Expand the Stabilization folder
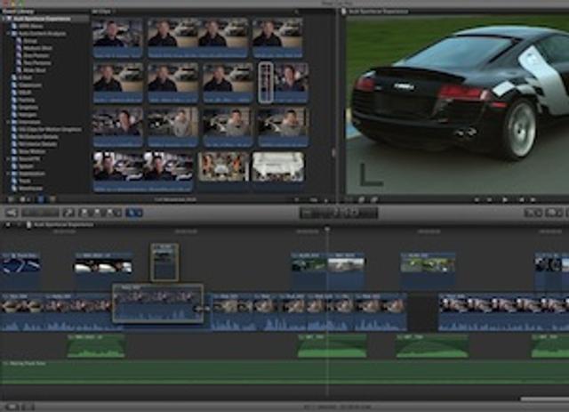This screenshot has height=412, width=569. click(x=8, y=174)
